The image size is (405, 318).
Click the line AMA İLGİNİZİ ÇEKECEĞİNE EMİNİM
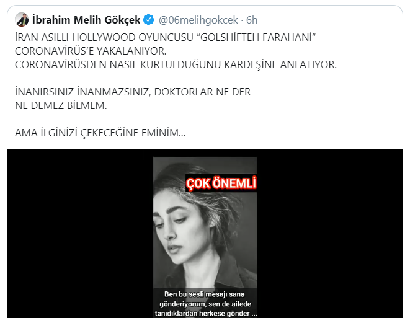click(100, 133)
